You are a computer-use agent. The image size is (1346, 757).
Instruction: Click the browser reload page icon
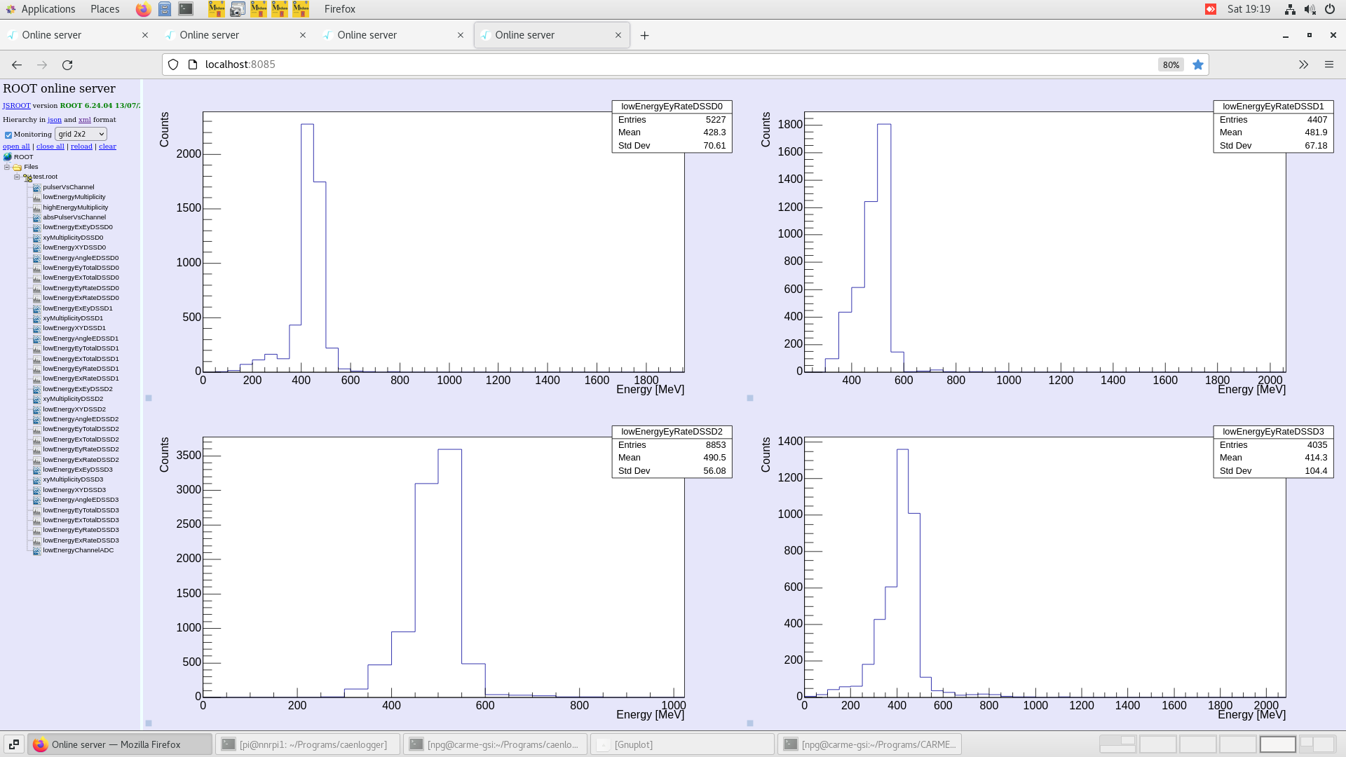(67, 64)
